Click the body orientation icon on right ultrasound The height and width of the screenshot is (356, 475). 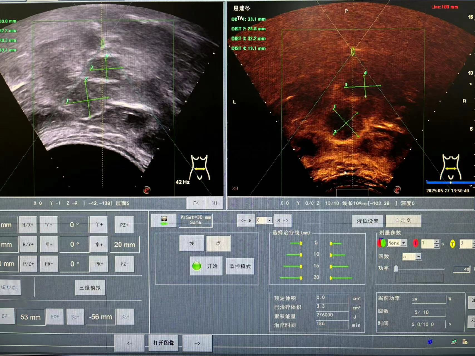click(451, 167)
